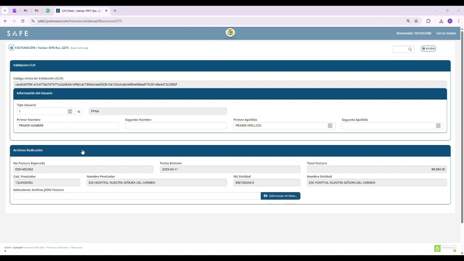Viewport: 464px width, 261px height.
Task: Switch to the first pinned purple tab
Action: coord(14,11)
